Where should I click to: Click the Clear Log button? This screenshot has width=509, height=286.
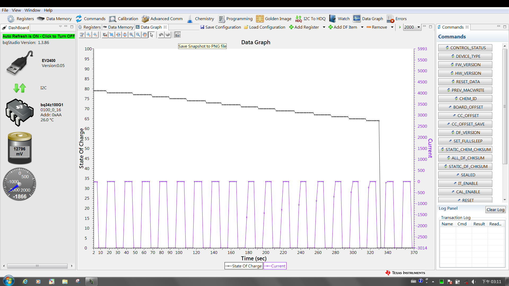coord(495,209)
